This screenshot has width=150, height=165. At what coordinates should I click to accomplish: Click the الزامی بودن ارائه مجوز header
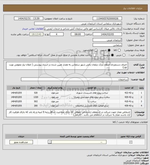click(131, 136)
